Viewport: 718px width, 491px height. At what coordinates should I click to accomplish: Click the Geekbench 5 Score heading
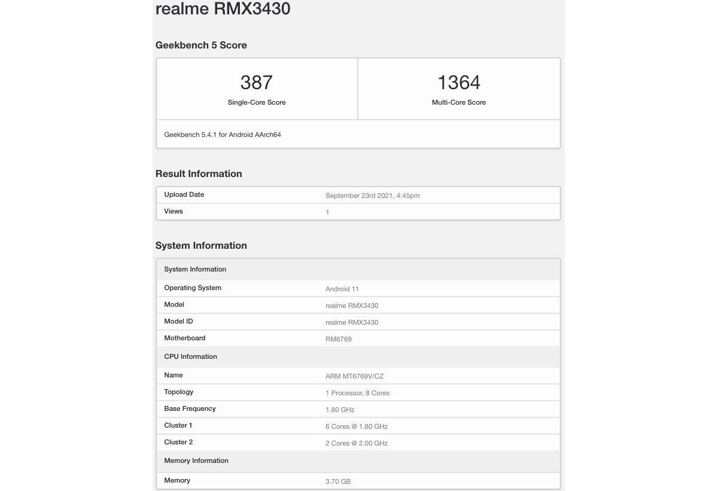[201, 45]
